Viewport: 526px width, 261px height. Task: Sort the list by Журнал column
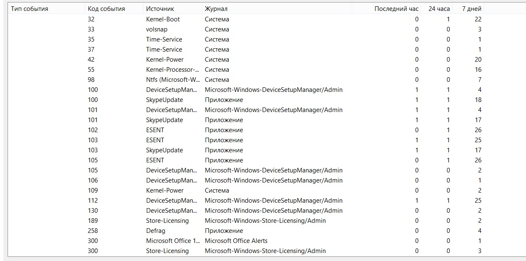[x=216, y=9]
